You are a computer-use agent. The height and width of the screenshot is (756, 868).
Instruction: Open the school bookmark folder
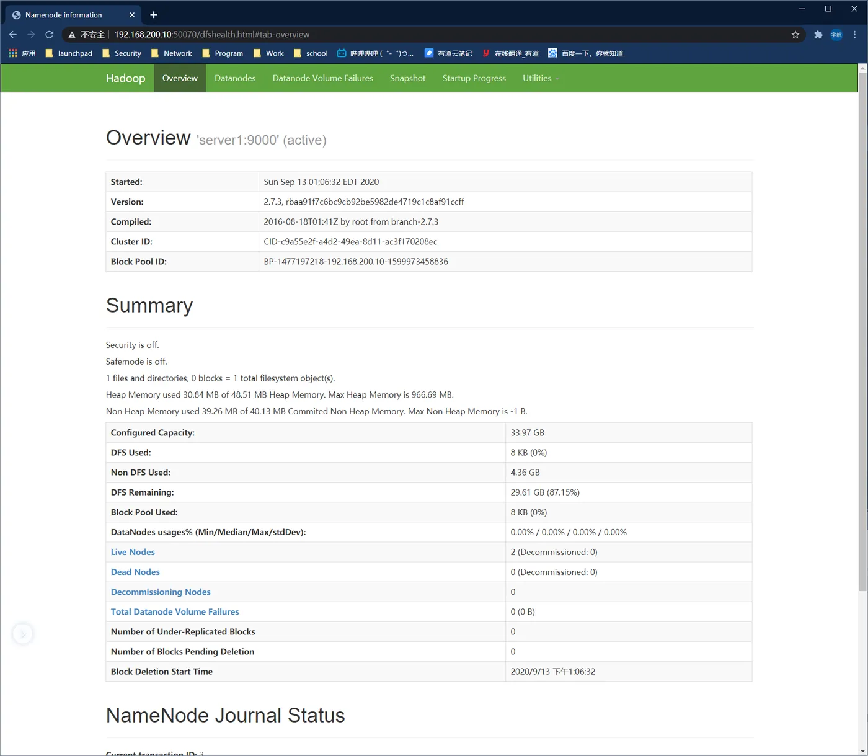311,53
